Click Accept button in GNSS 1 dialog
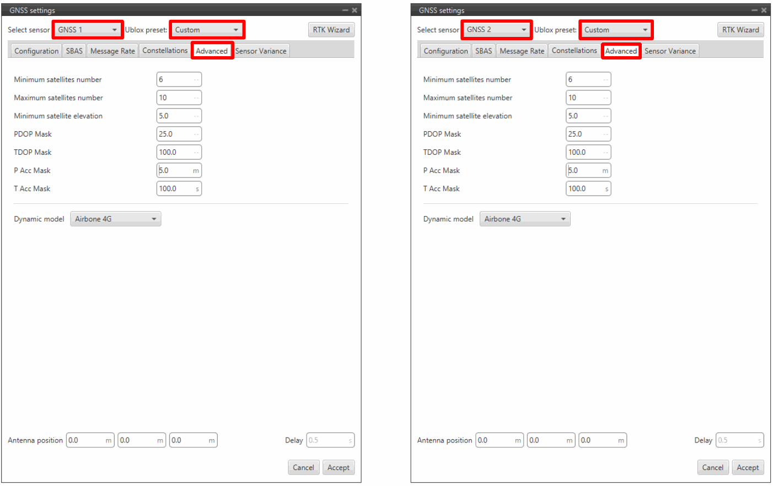773x486 pixels. [x=338, y=467]
